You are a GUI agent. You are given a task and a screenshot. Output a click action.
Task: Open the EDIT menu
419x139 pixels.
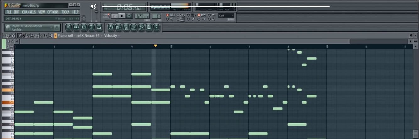[16, 12]
